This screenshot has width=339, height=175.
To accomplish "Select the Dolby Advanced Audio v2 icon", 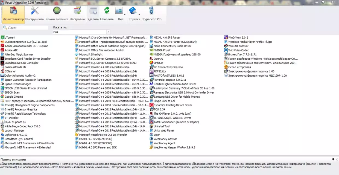I will 2,75.
